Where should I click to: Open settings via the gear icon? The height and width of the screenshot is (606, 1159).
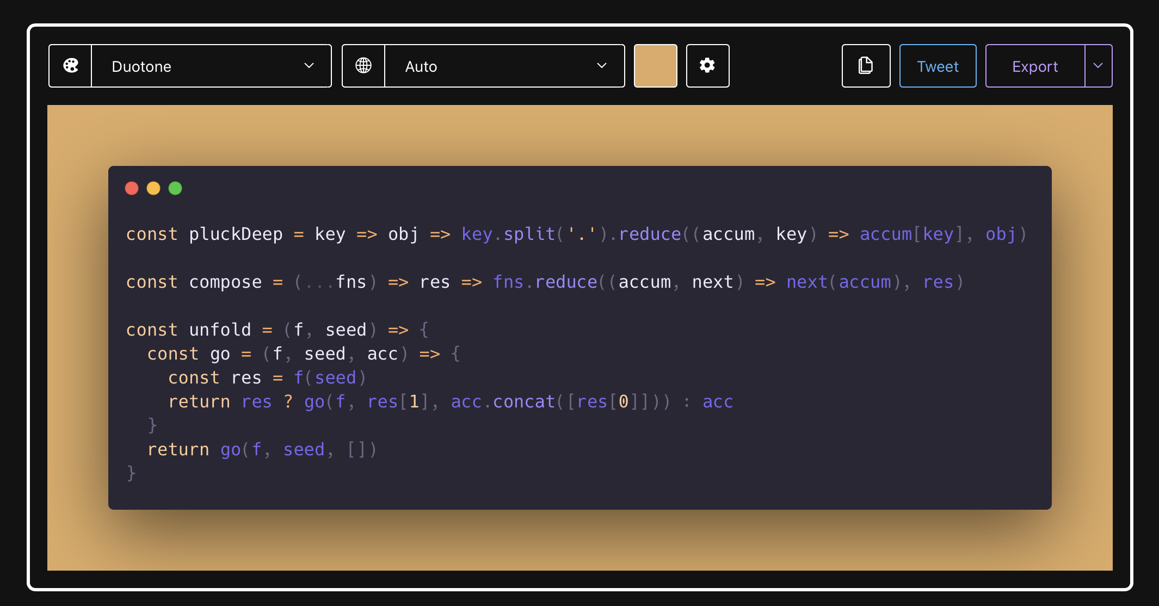point(707,66)
